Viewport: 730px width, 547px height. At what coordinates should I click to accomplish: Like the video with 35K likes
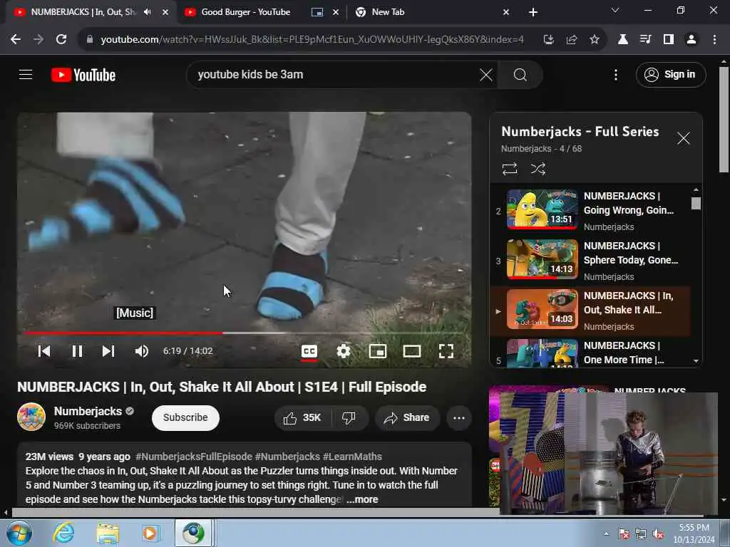302,417
